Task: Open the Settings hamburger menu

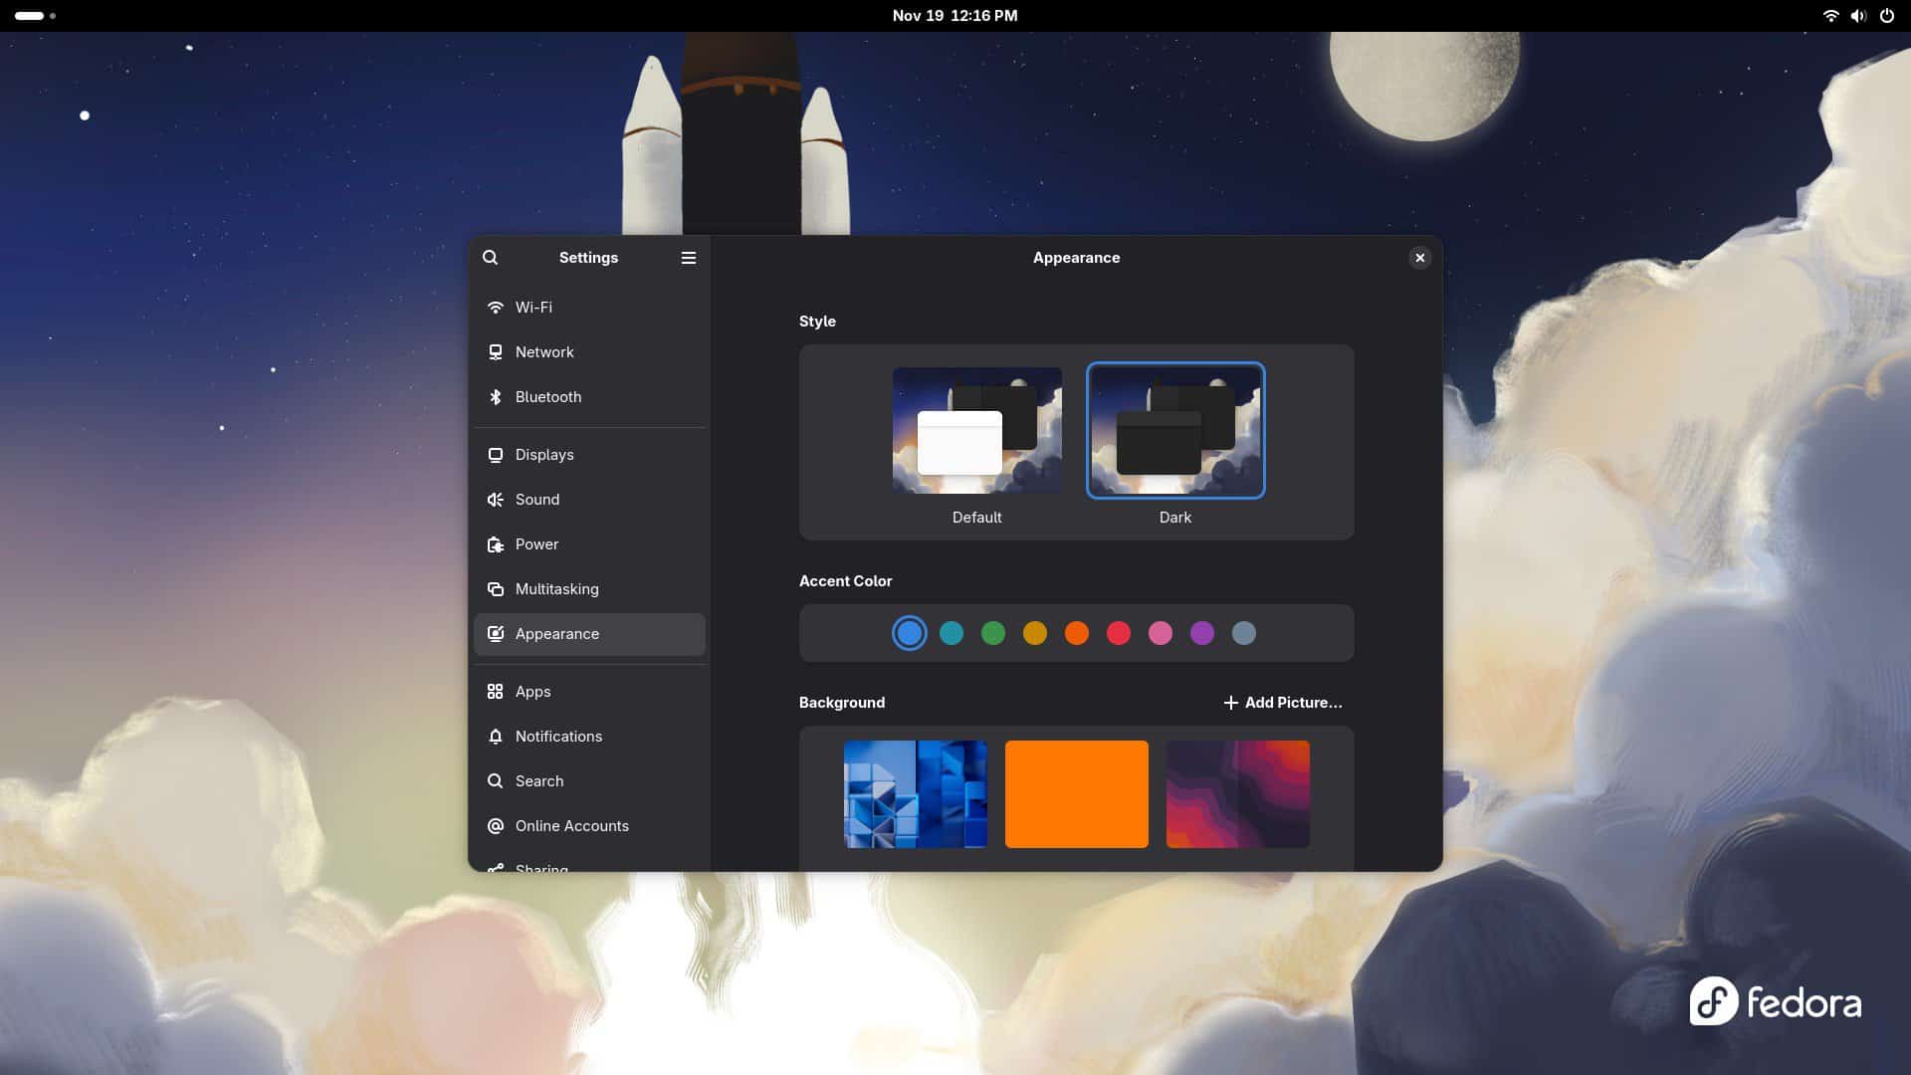Action: 688,258
